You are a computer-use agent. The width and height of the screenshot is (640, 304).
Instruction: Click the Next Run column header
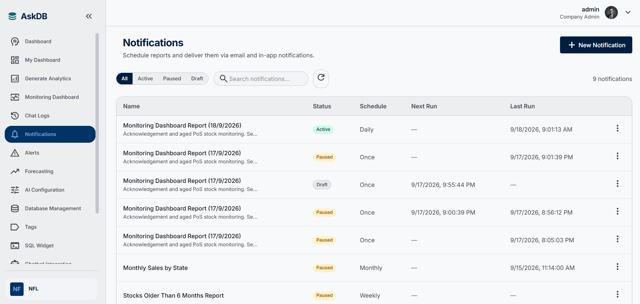click(x=424, y=106)
